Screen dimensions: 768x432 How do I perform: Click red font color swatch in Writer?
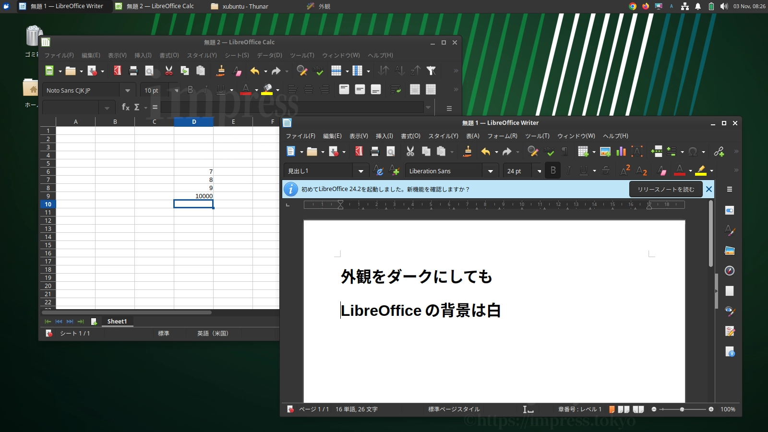coord(680,170)
